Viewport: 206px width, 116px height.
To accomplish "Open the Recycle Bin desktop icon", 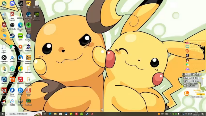I will point(4,15).
